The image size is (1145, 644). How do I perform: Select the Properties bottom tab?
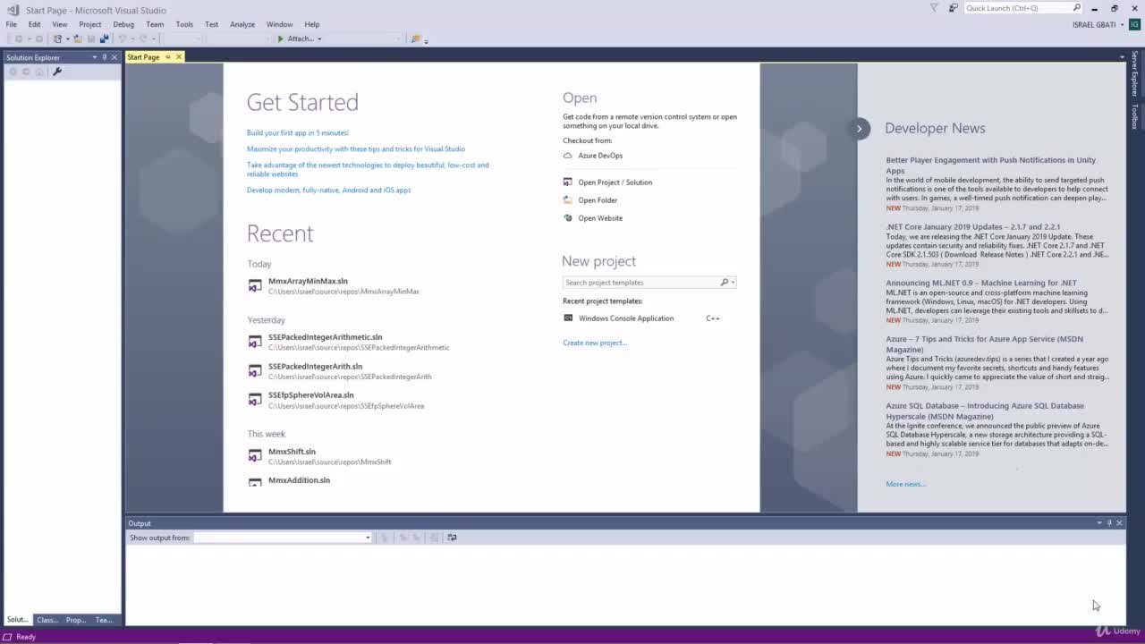point(76,620)
